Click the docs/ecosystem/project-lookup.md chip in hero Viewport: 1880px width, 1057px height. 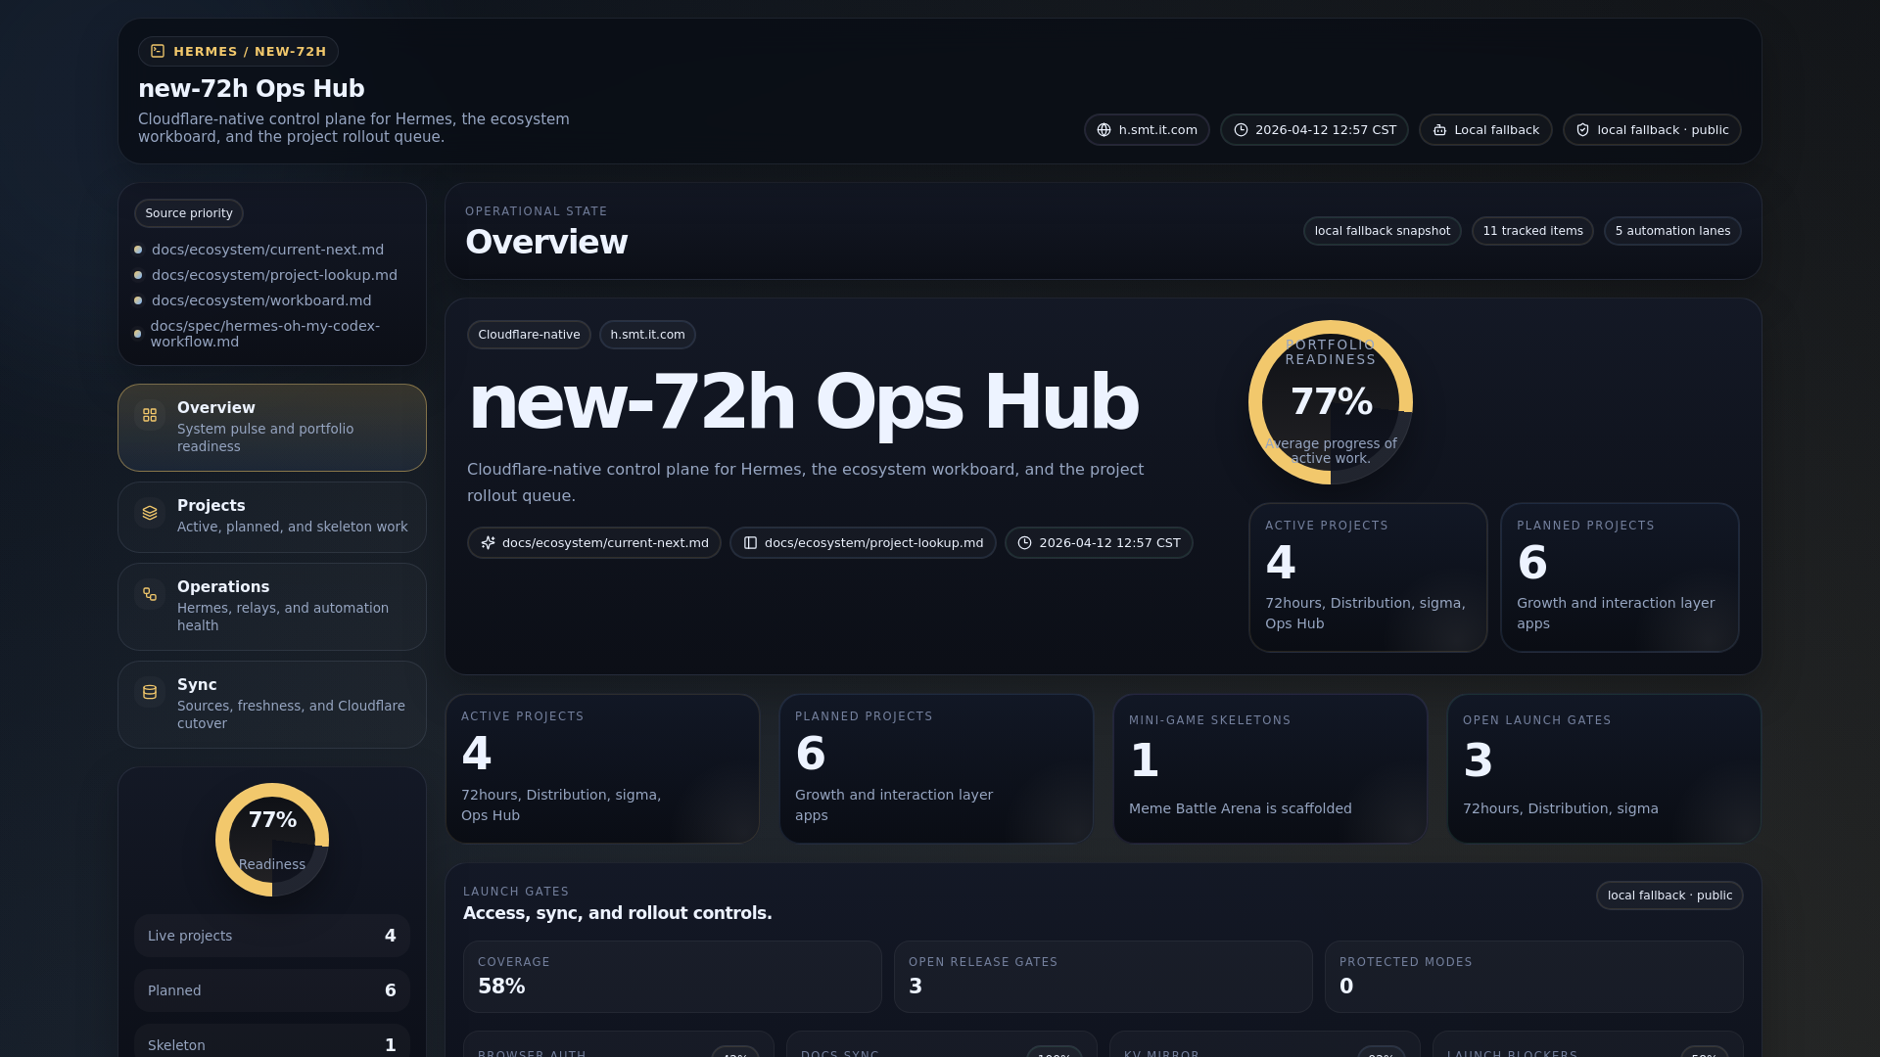(x=863, y=543)
